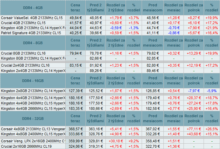The height and width of the screenshot is (149, 220).
Task: Click the month-ago price "82,85 €"
Action: tap(153, 58)
